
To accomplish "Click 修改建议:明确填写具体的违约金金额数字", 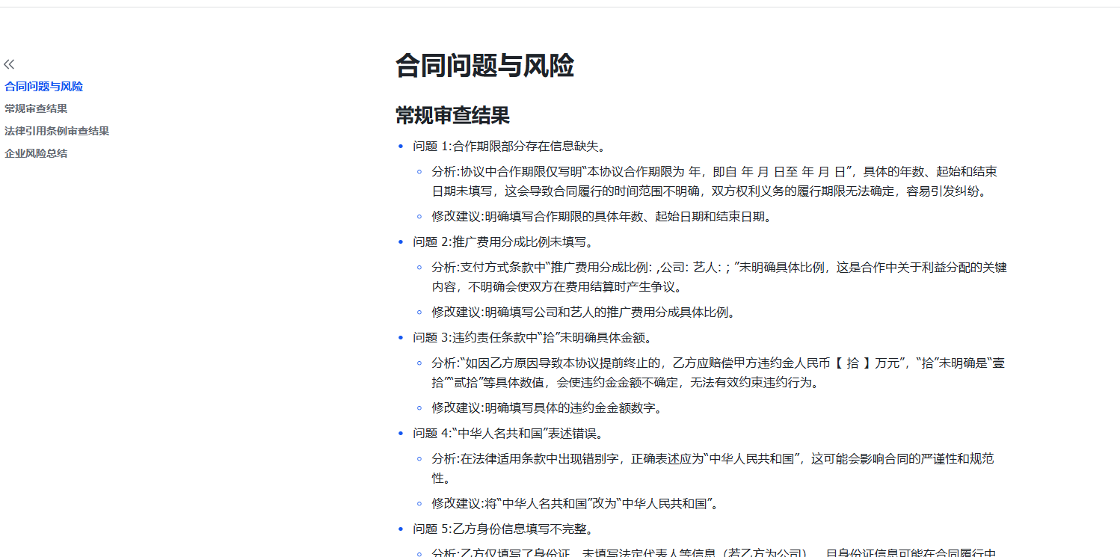I will [547, 407].
